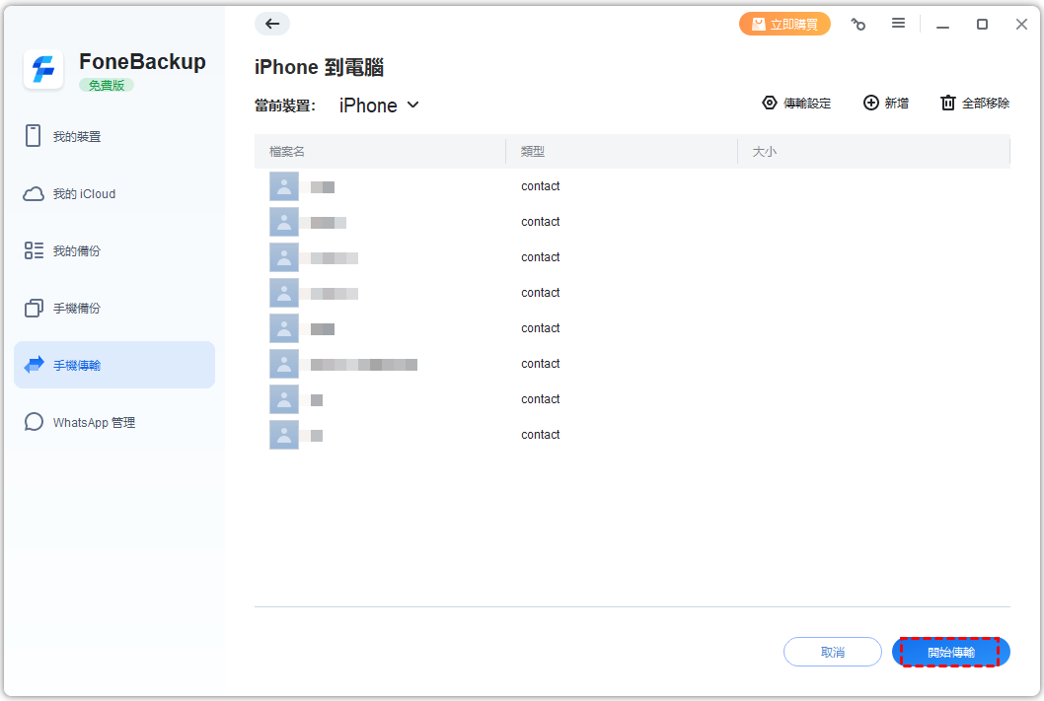Viewport: 1044px width, 701px height.
Task: Click the 立即購買 buy now button
Action: click(x=784, y=24)
